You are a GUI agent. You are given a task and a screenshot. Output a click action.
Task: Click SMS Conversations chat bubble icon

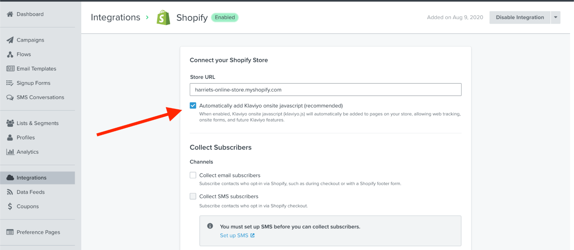coord(10,97)
